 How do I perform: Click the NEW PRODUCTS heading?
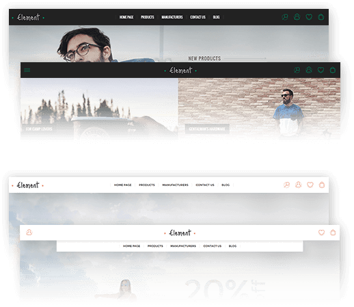(204, 58)
